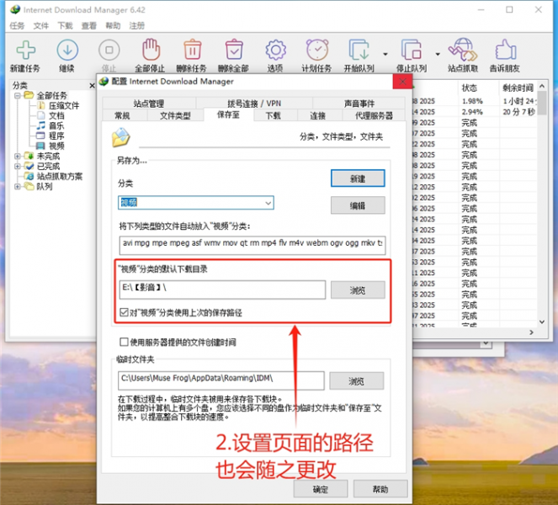
Task: Click the temporary folder path field
Action: click(221, 380)
